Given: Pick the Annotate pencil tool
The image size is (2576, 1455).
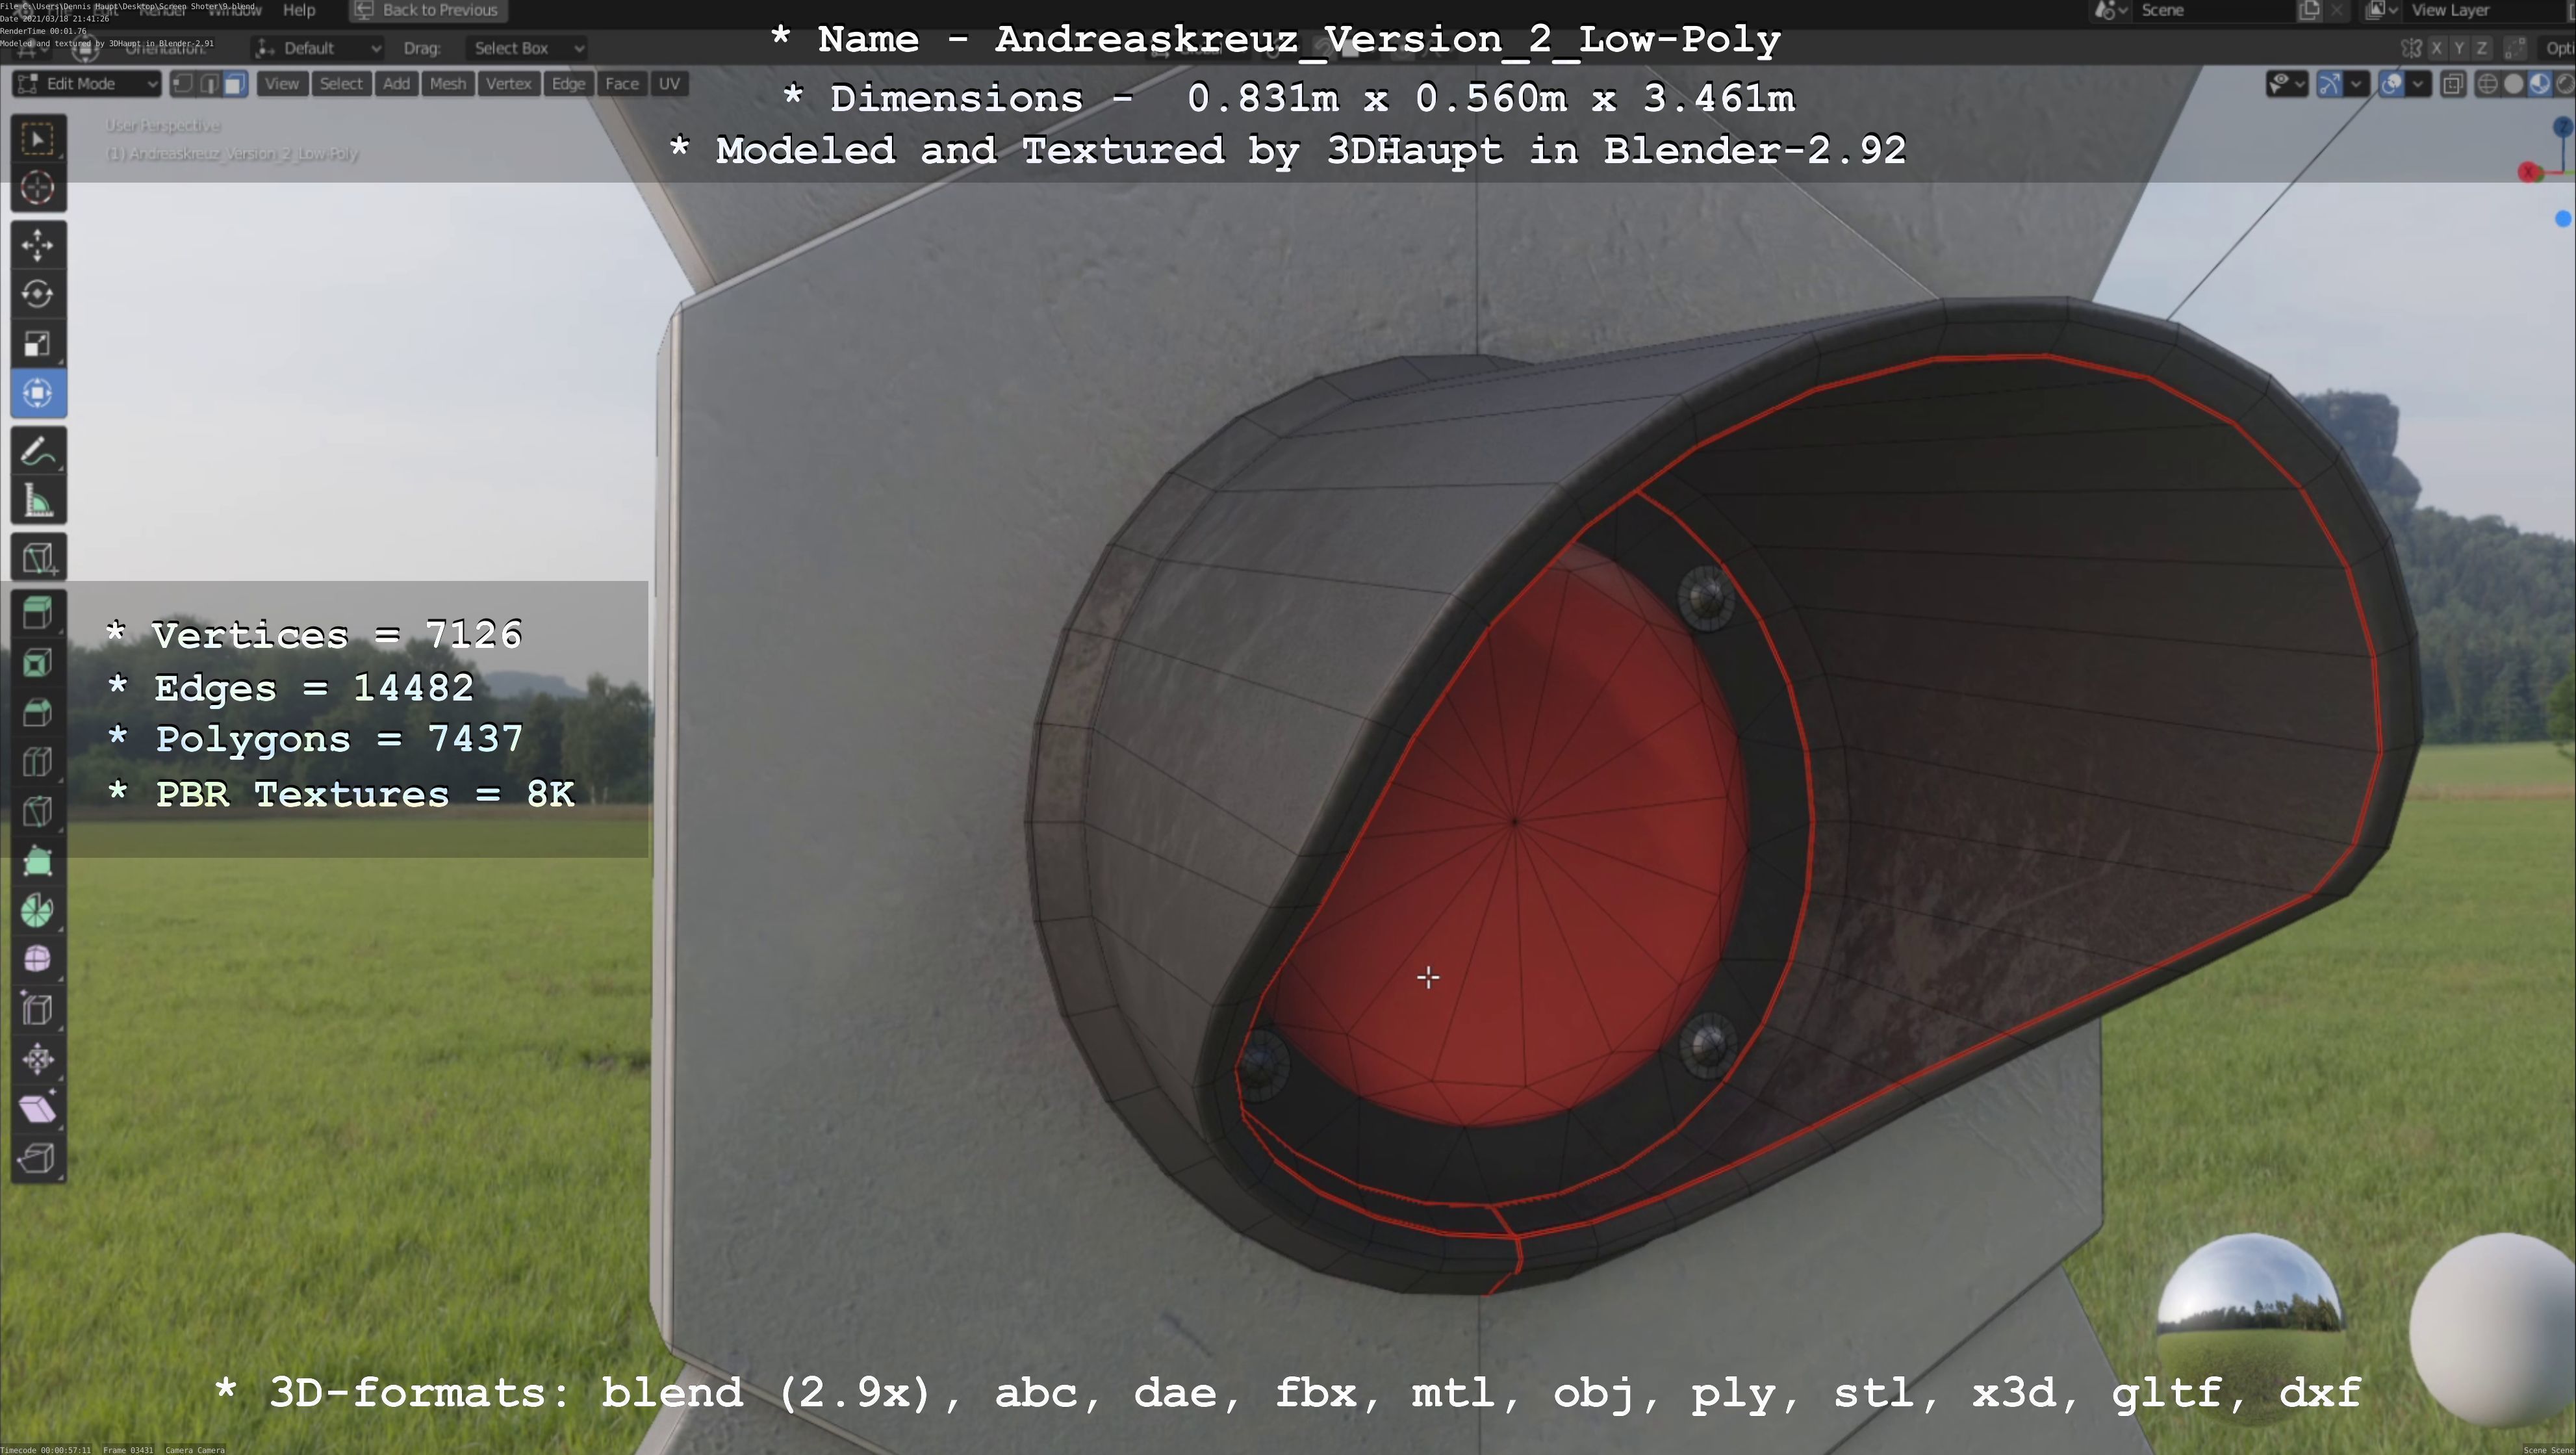Looking at the screenshot, I should (x=38, y=452).
